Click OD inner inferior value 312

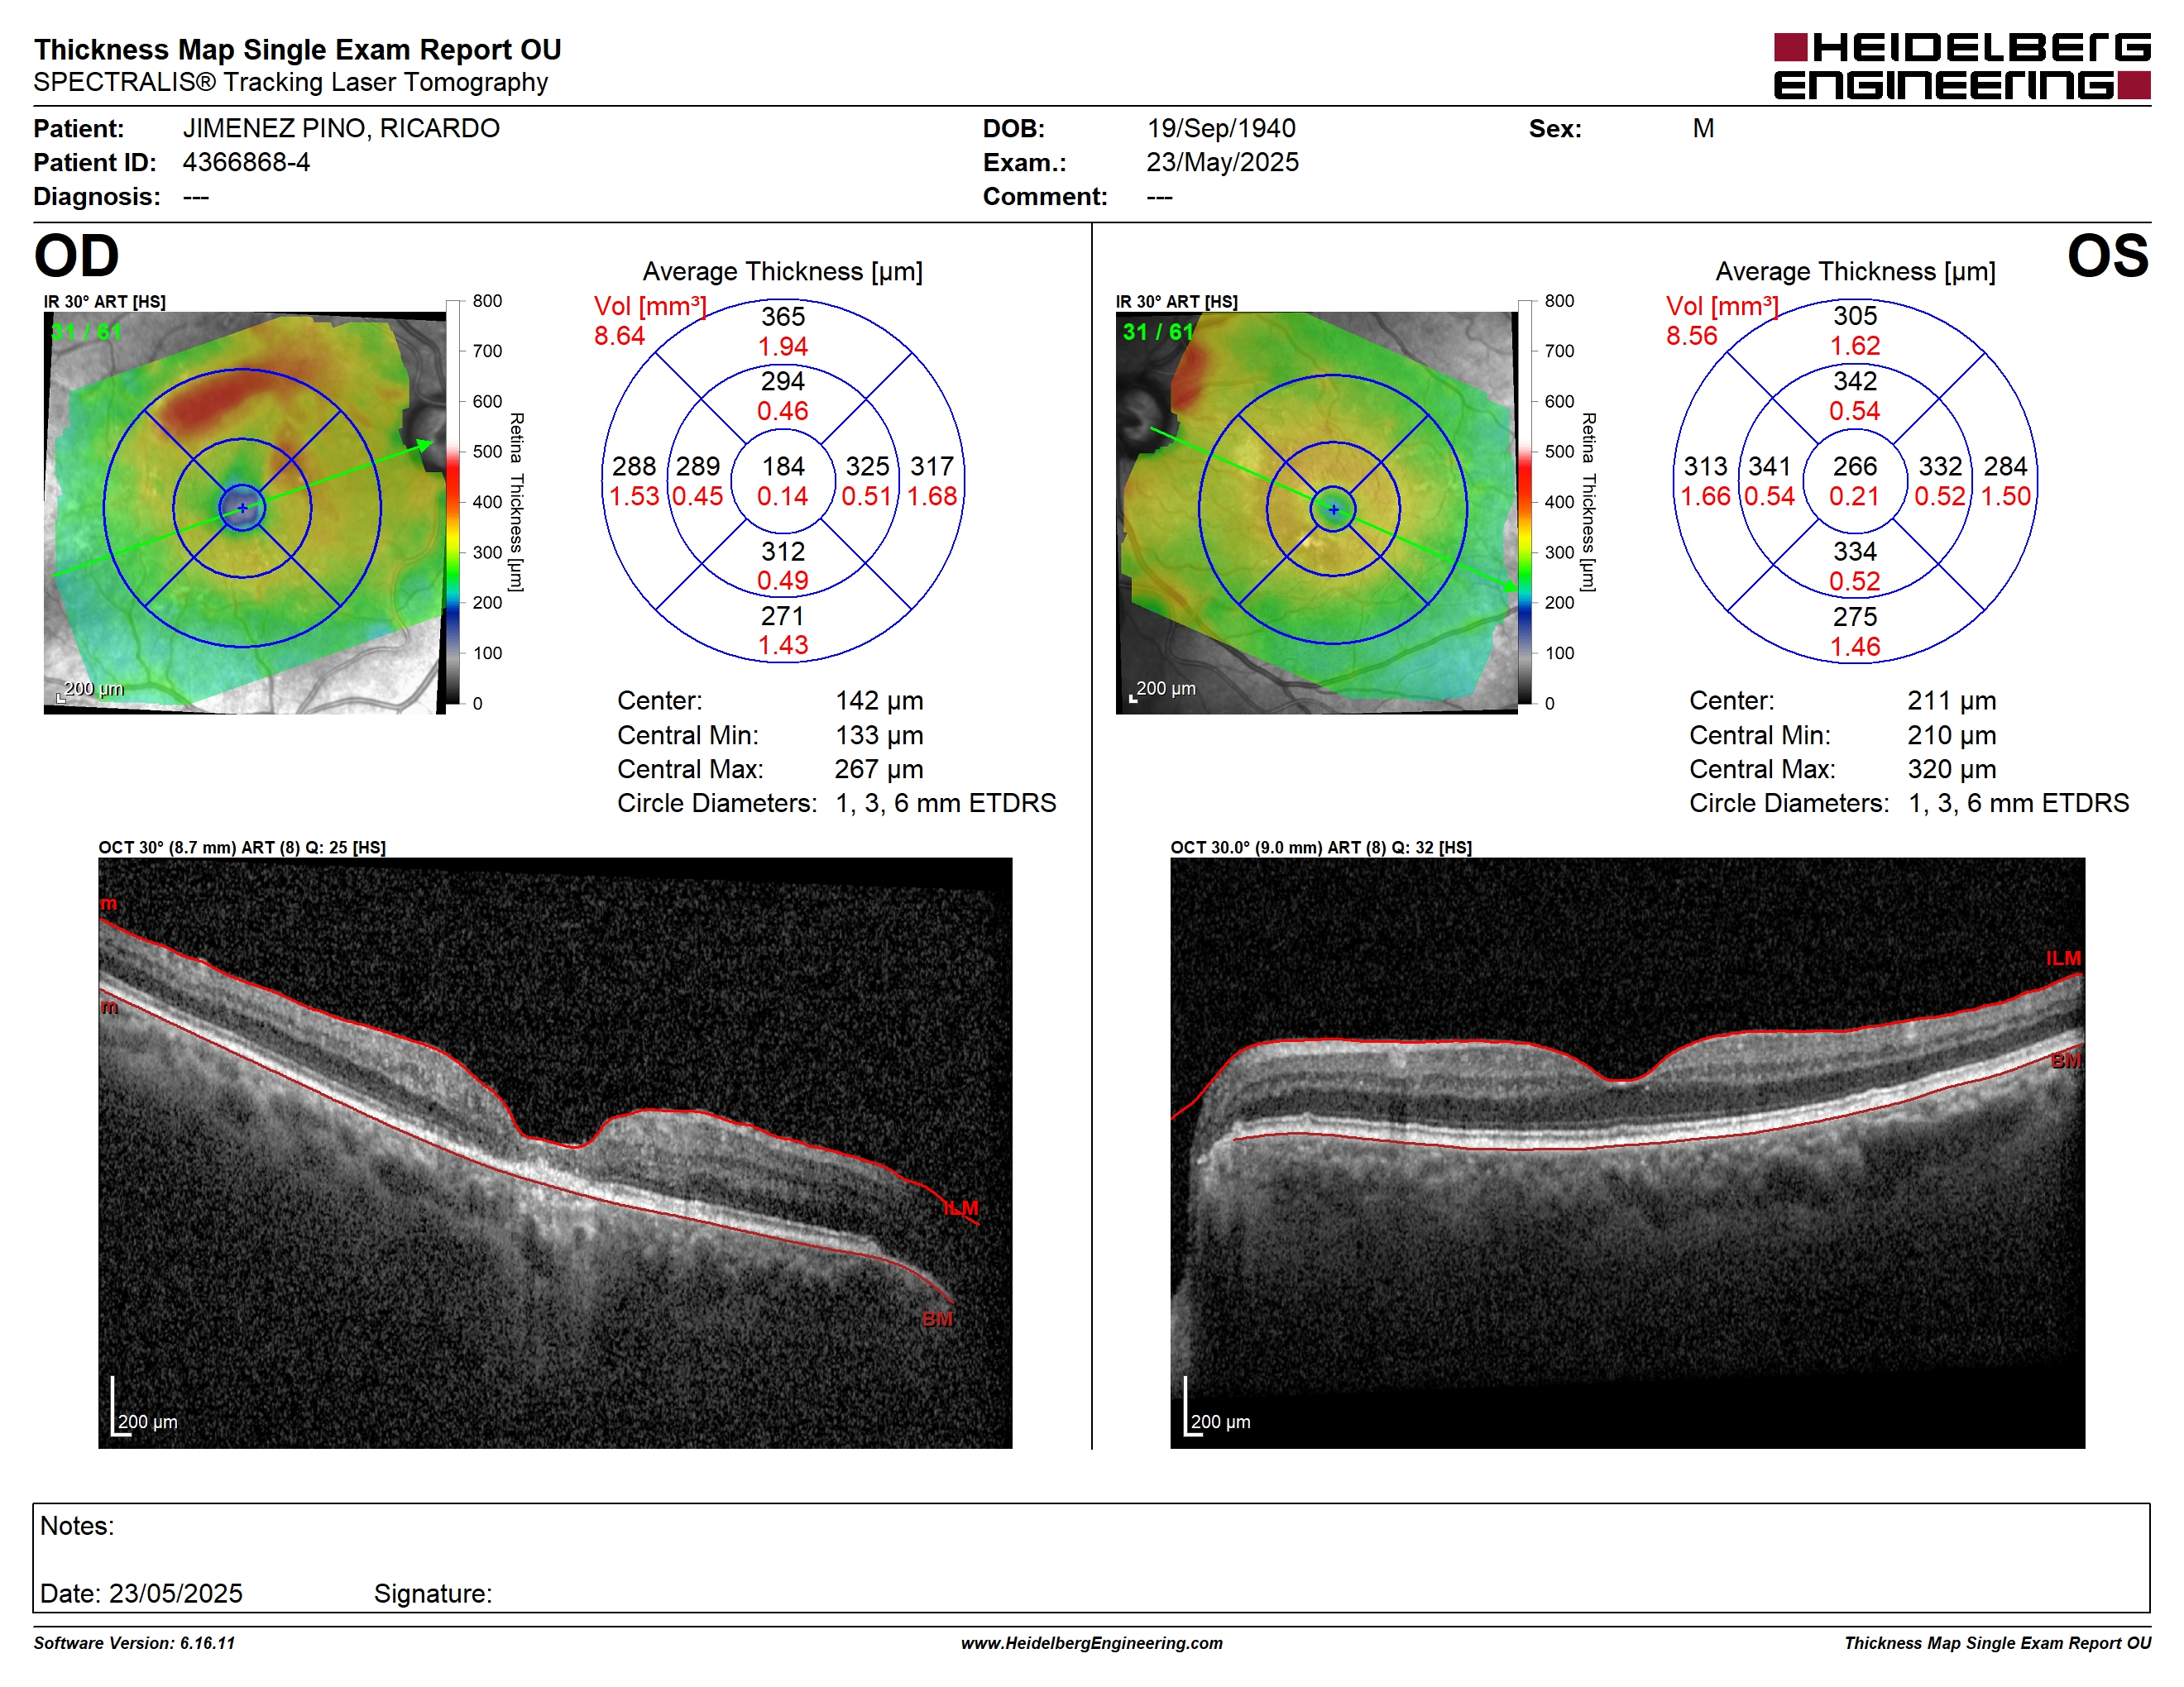[x=783, y=552]
